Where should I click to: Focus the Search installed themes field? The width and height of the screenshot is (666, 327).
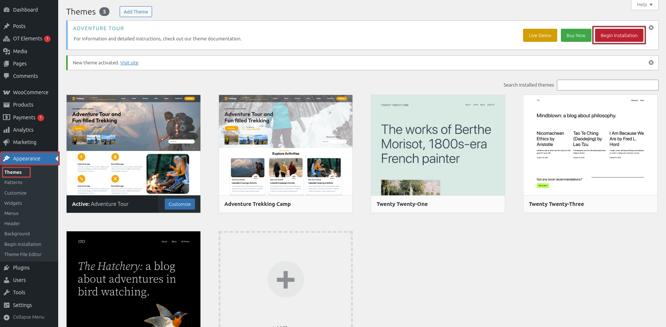(607, 85)
